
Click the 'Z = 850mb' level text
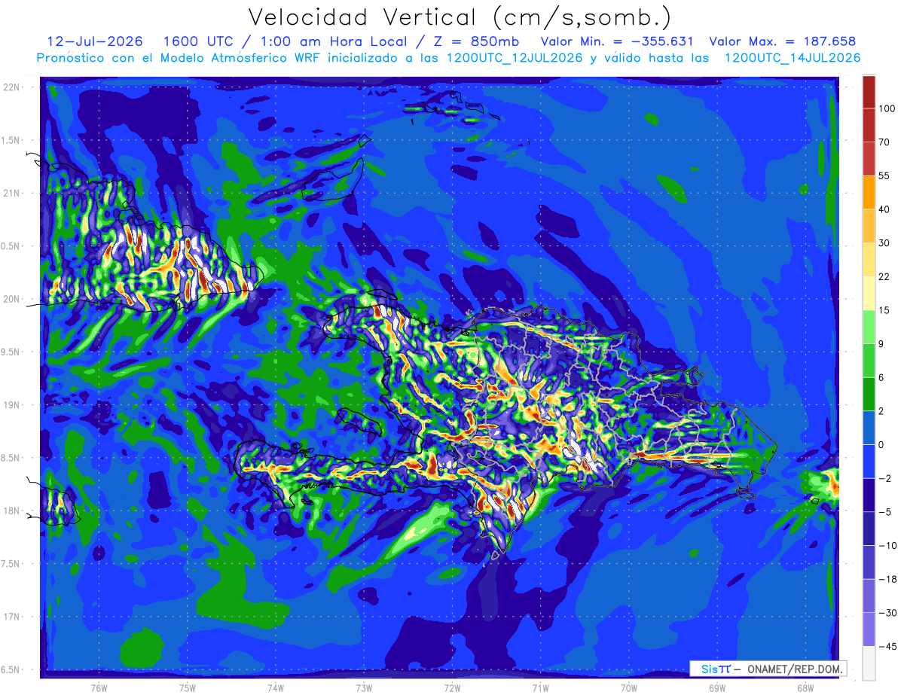click(476, 41)
